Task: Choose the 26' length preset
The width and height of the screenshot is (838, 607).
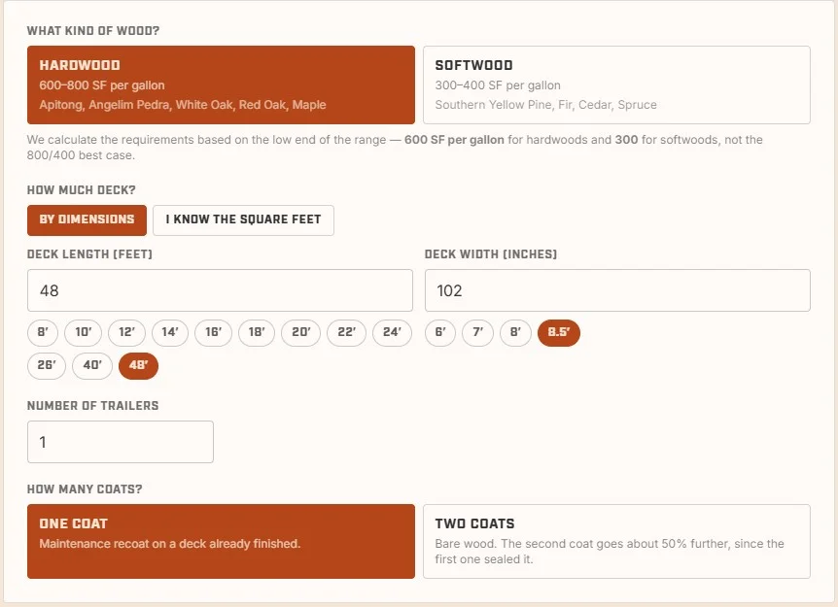Action: [47, 366]
